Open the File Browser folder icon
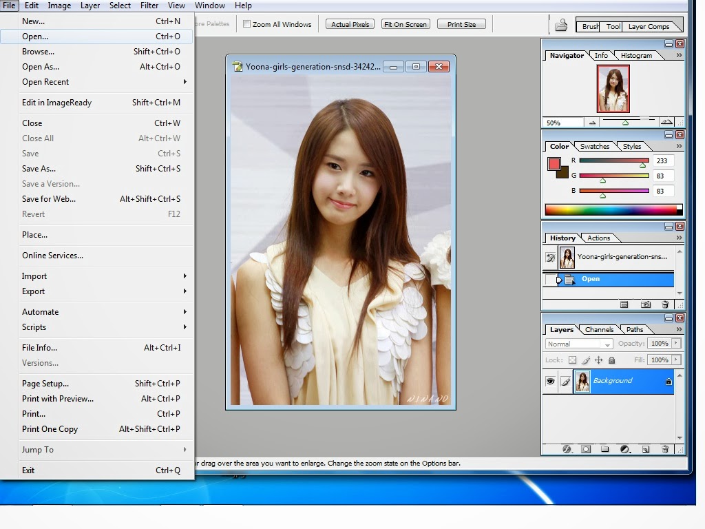Image resolution: width=705 pixels, height=529 pixels. pyautogui.click(x=560, y=25)
